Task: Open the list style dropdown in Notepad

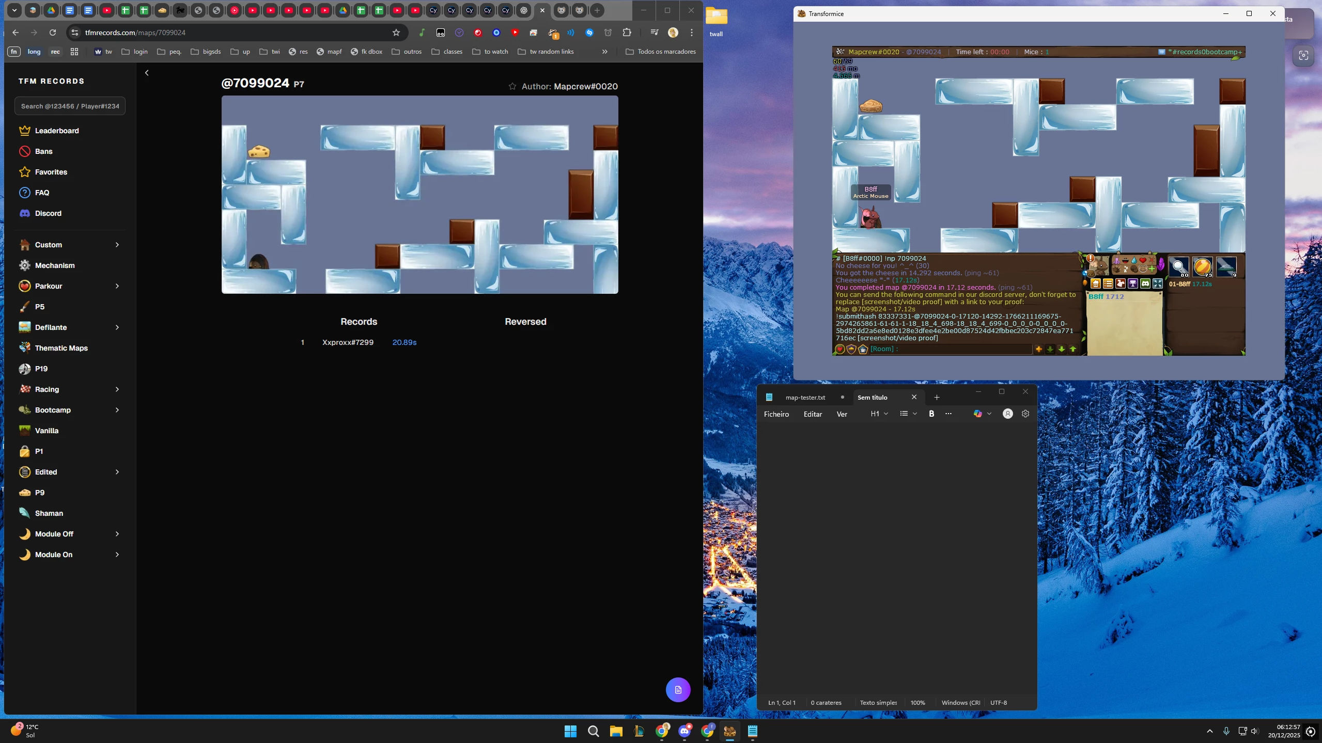Action: click(908, 414)
